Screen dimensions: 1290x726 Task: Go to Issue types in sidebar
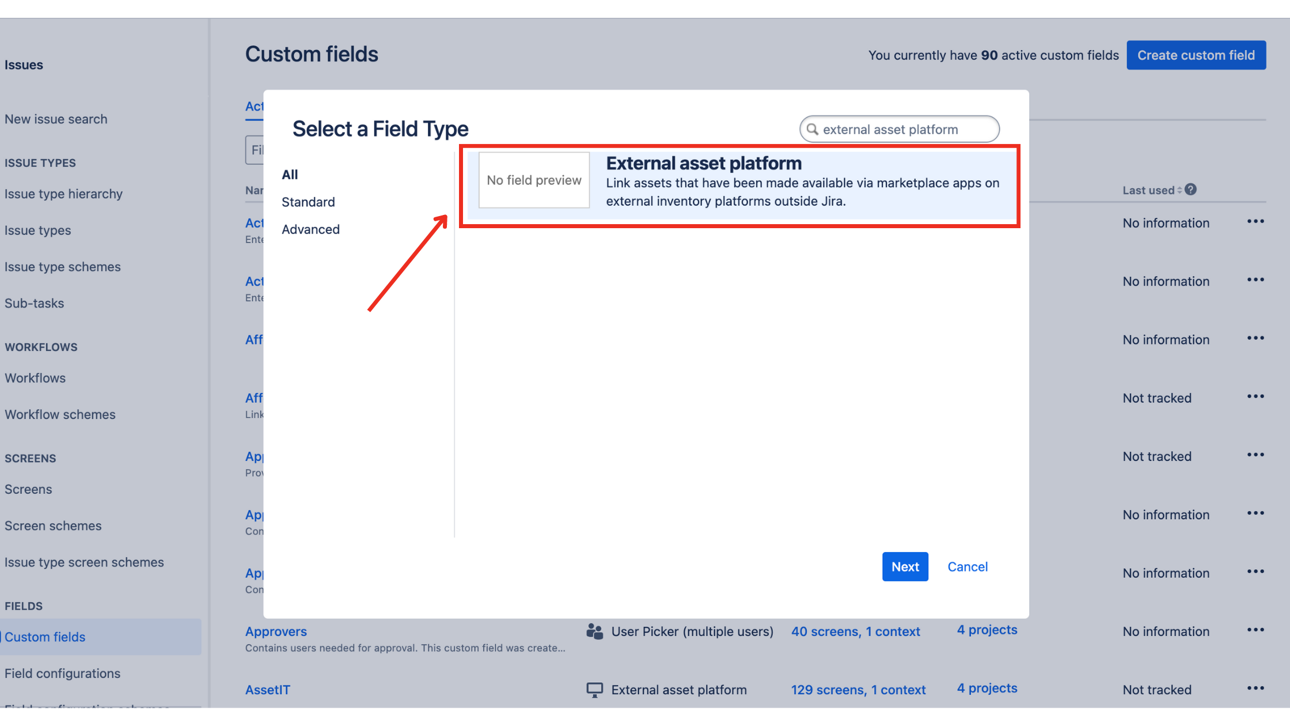[x=37, y=230]
